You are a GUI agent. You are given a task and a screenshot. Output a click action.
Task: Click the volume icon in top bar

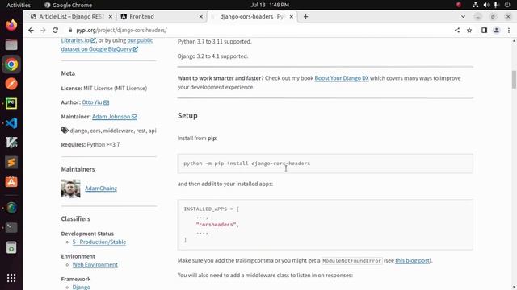click(x=486, y=5)
